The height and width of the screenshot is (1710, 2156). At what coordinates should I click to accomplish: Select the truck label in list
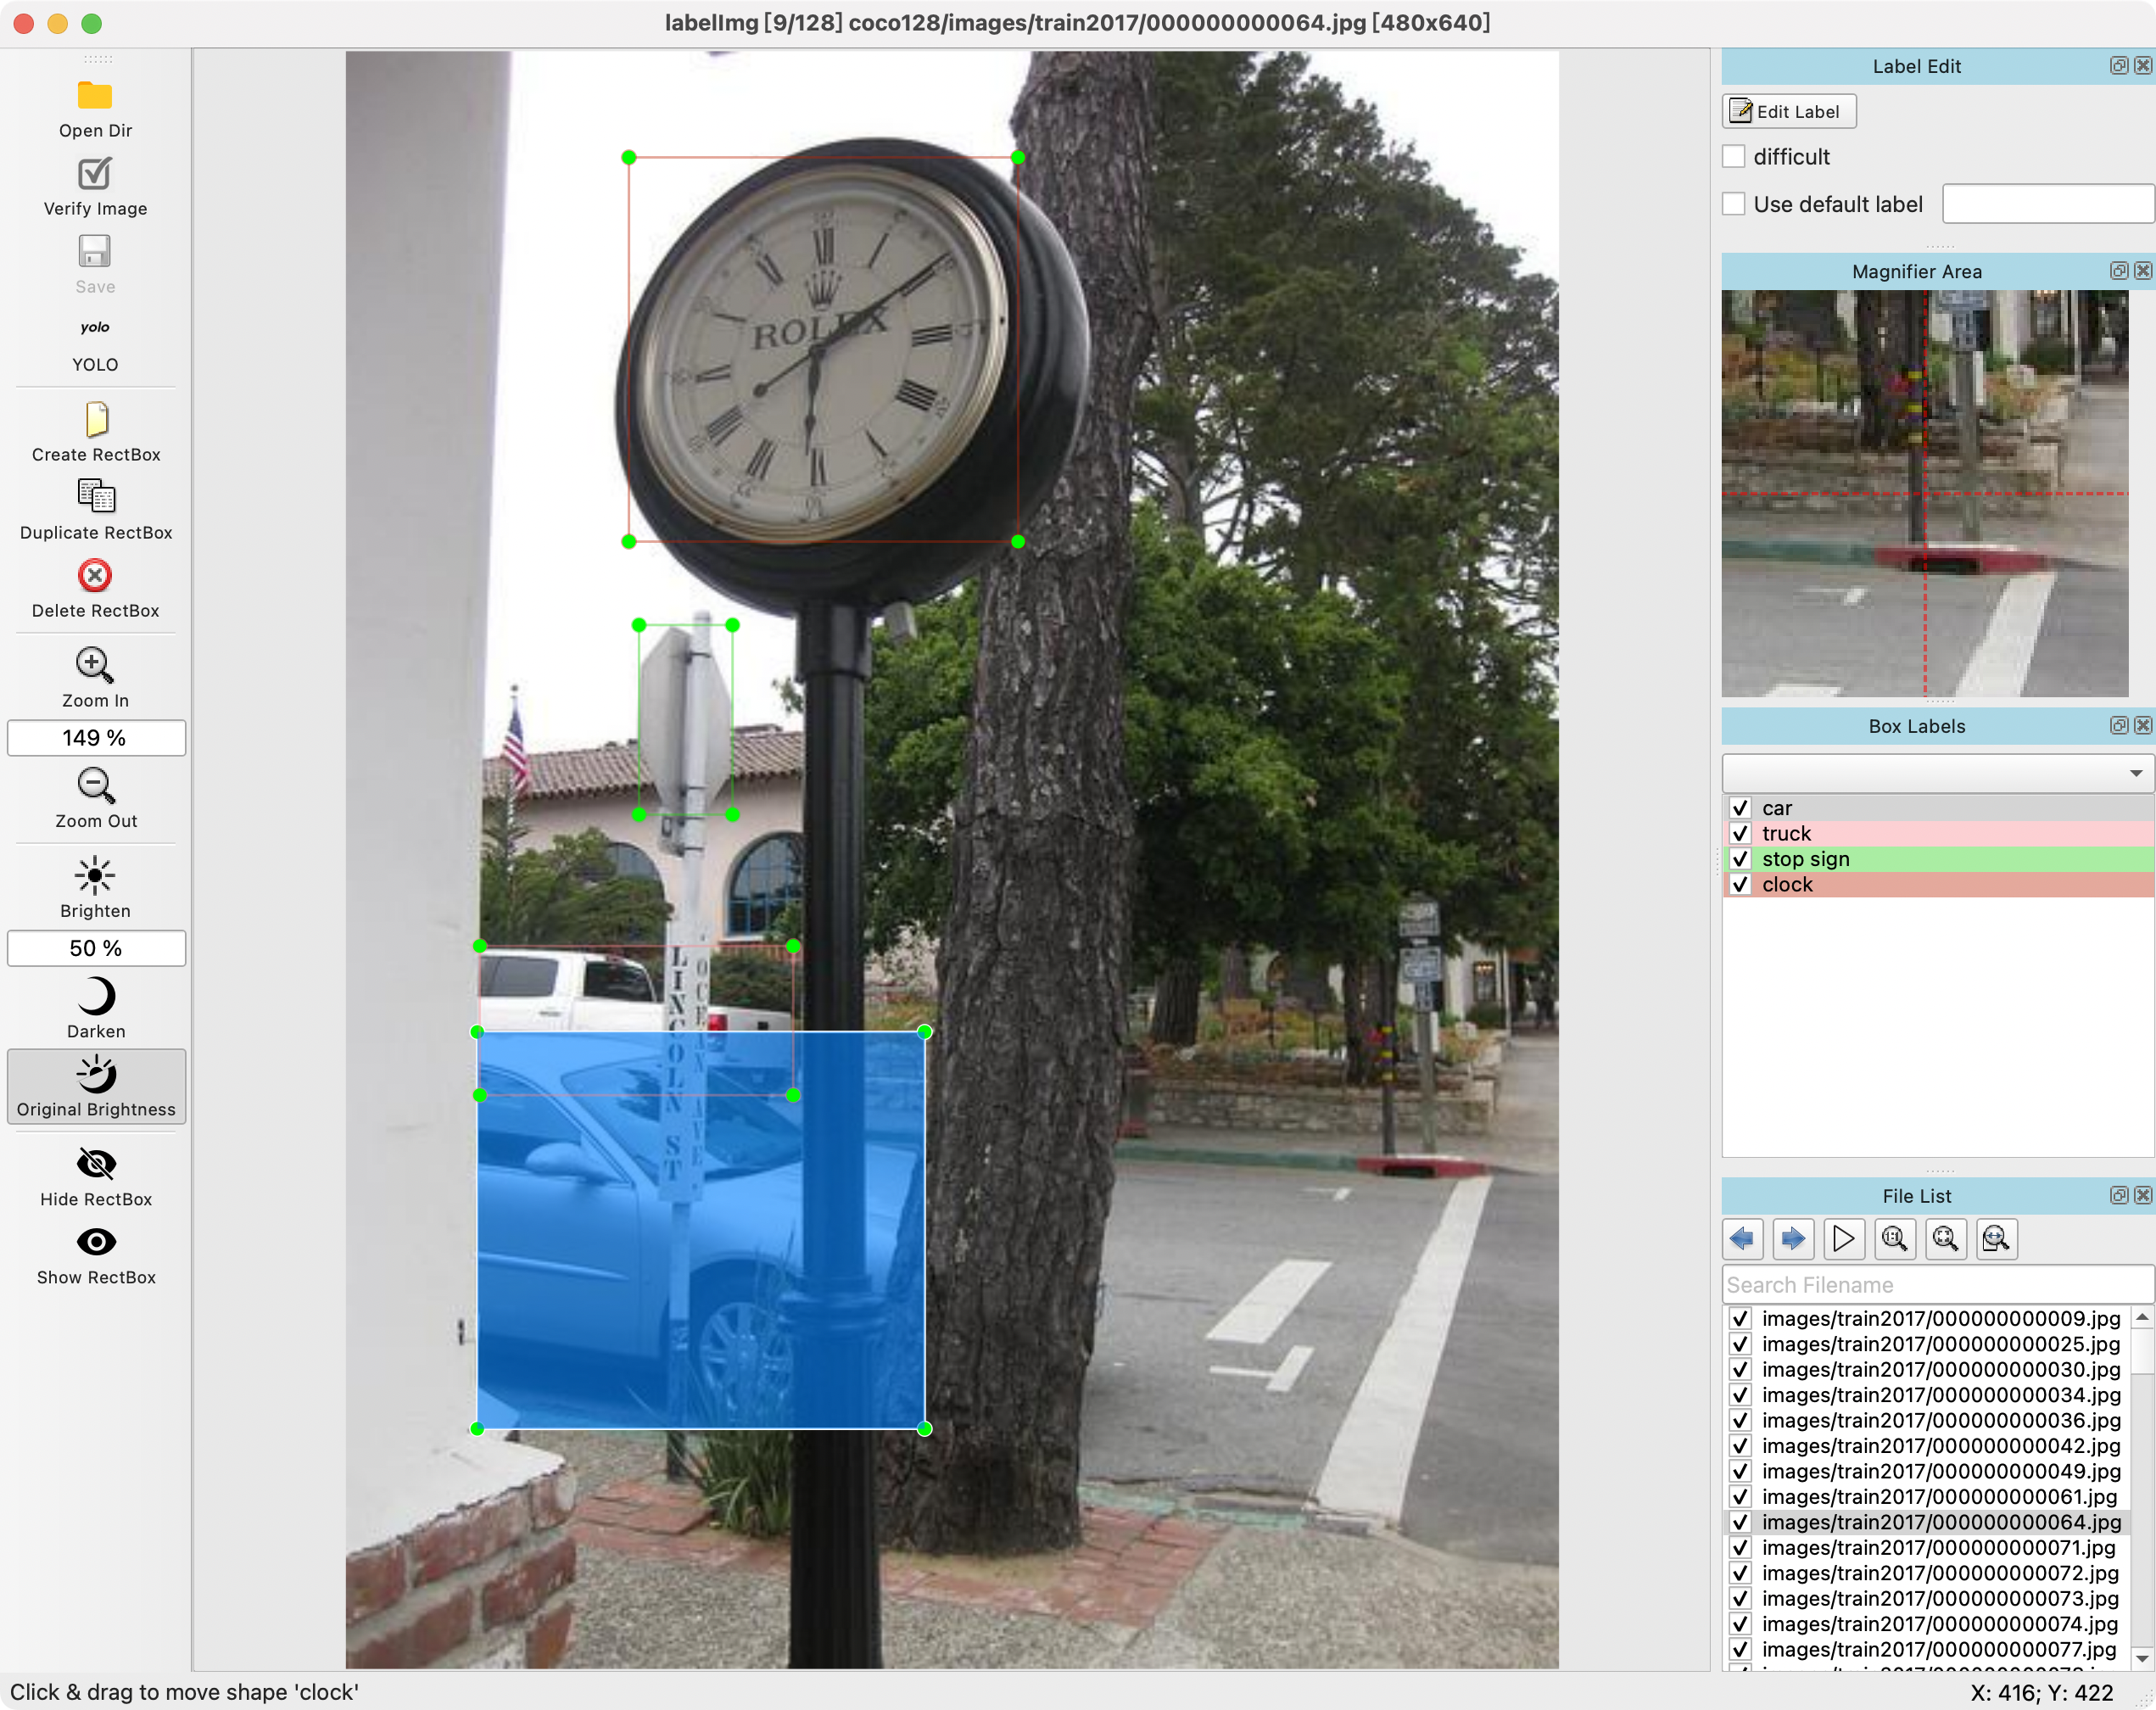click(x=1786, y=834)
